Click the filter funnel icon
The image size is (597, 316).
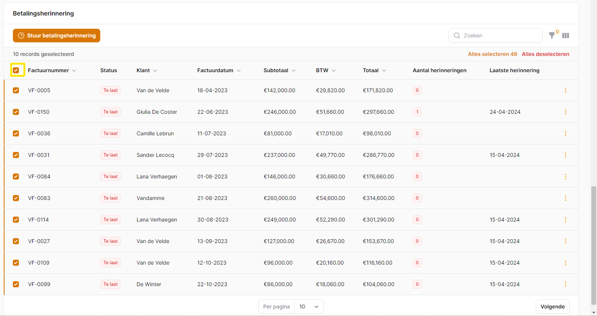552,36
